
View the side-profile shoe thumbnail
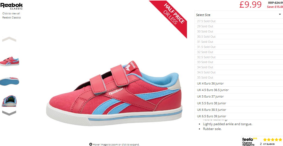9,61
